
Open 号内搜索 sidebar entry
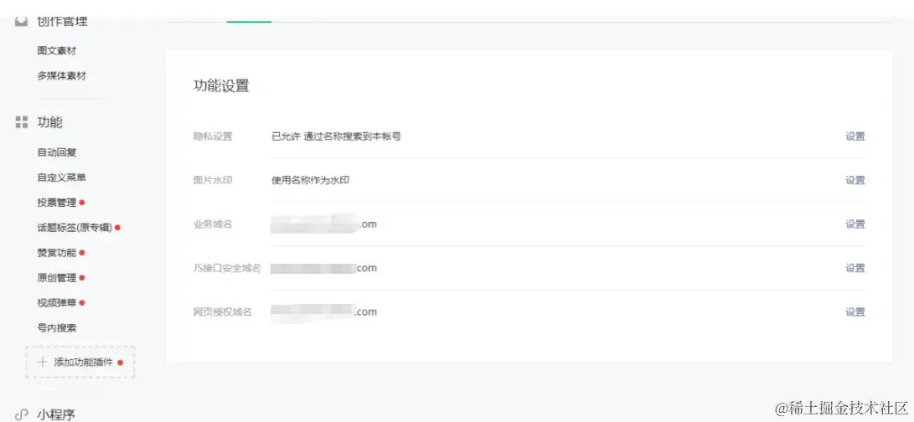56,327
